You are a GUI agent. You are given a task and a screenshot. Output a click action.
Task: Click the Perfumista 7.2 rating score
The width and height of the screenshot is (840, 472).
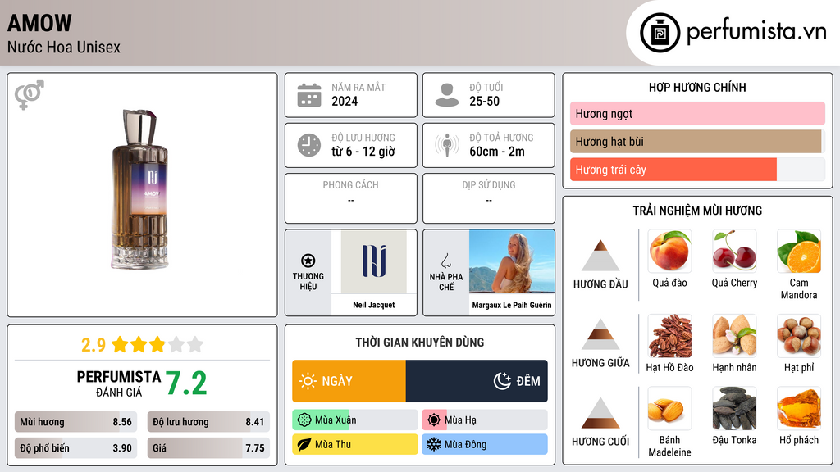(x=186, y=383)
